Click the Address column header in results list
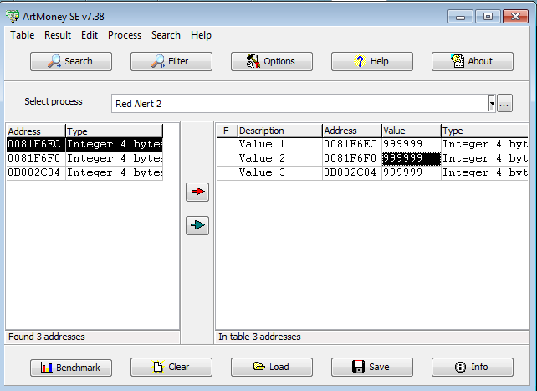Screen dimensions: 537x391 tap(36, 131)
